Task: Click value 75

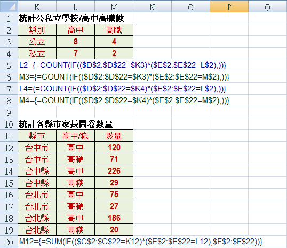Action: coord(114,195)
